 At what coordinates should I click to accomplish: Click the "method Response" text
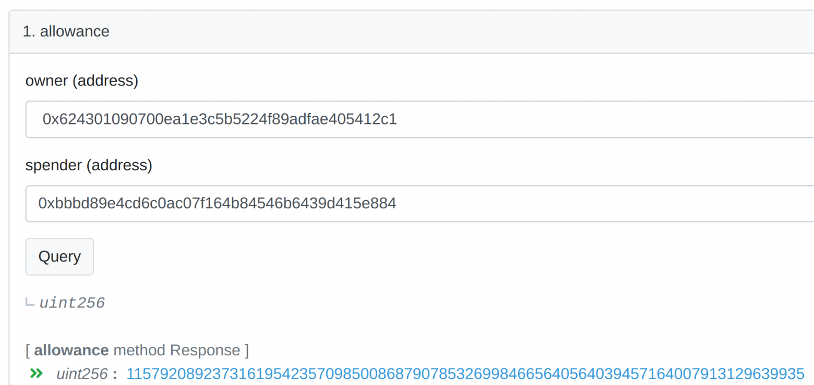(176, 350)
